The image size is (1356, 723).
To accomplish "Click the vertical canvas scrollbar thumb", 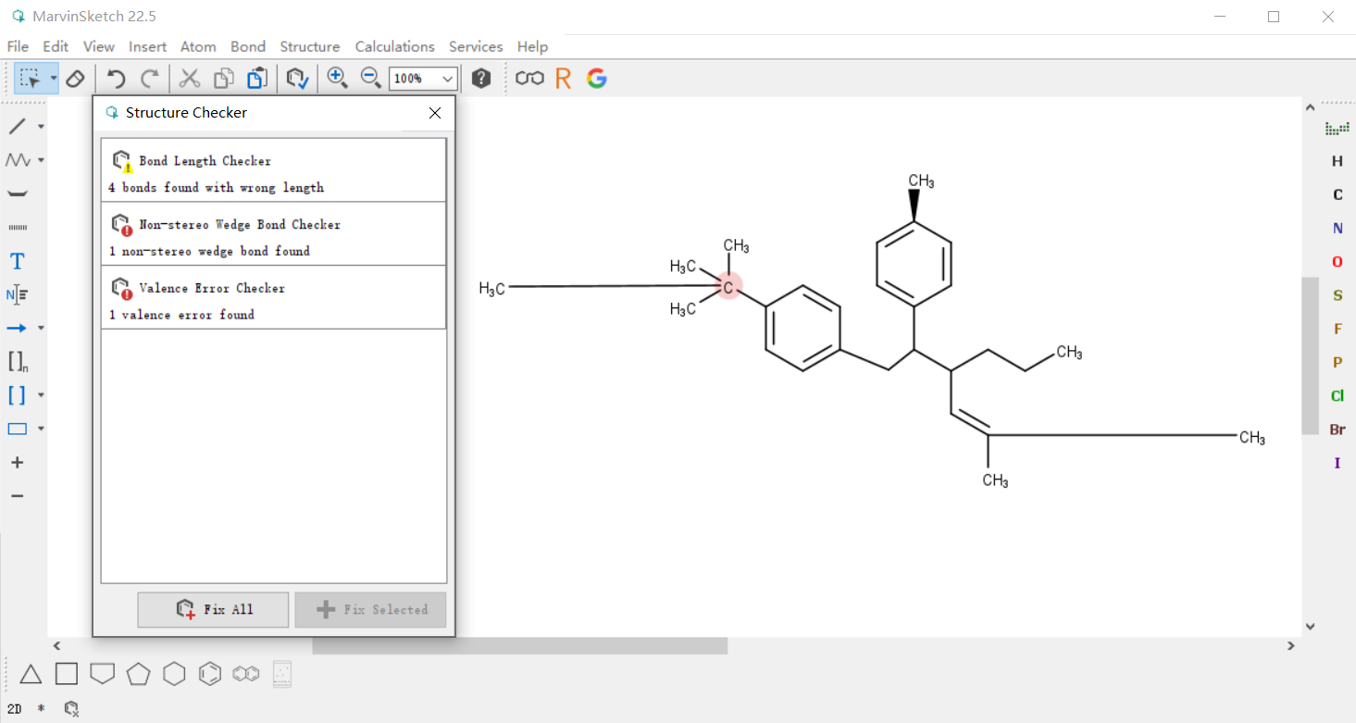I will click(1310, 355).
